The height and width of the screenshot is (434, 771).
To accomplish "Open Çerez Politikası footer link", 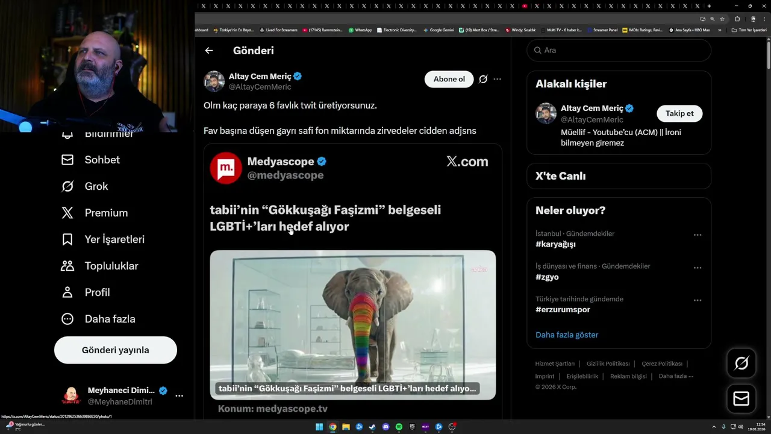I will [x=662, y=363].
